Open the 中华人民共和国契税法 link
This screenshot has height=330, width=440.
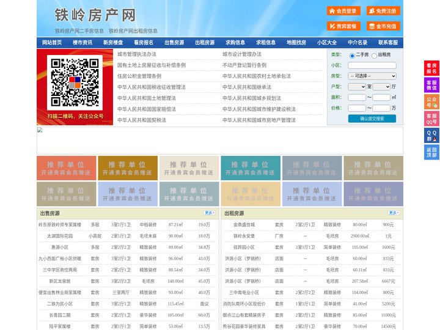click(142, 120)
